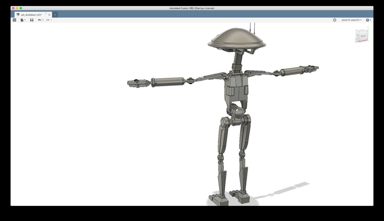Screen dimensions: 384x221
Task: Expand the File icon dropdown arrow
Action: click(x=26, y=20)
